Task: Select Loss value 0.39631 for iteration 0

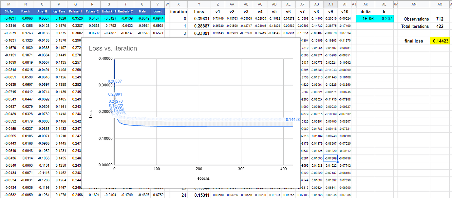Action: (201, 19)
